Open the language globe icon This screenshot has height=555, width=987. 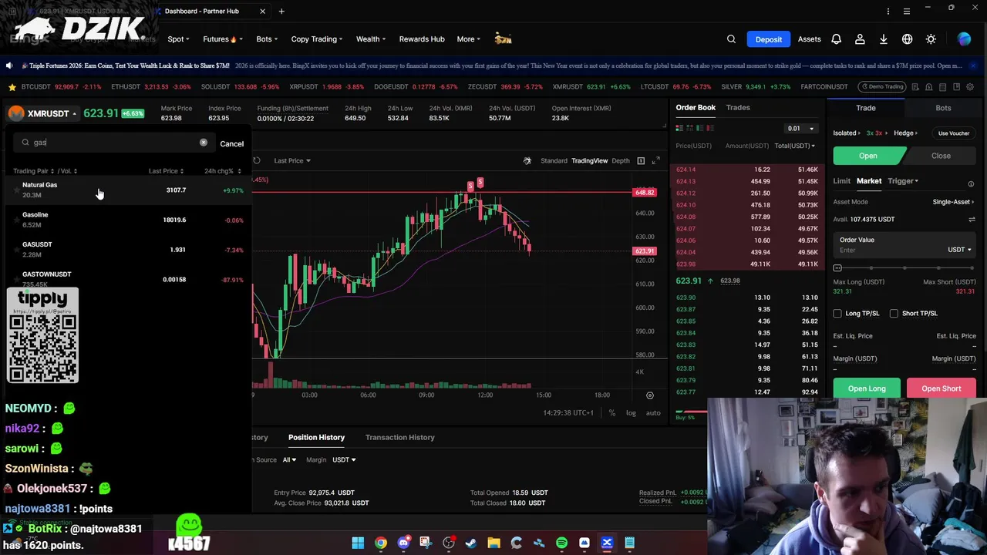(908, 39)
